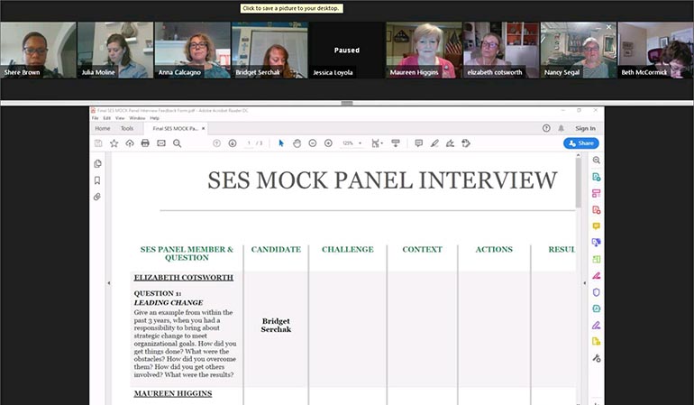Open the pink Redact tool
The width and height of the screenshot is (694, 405).
pos(596,275)
